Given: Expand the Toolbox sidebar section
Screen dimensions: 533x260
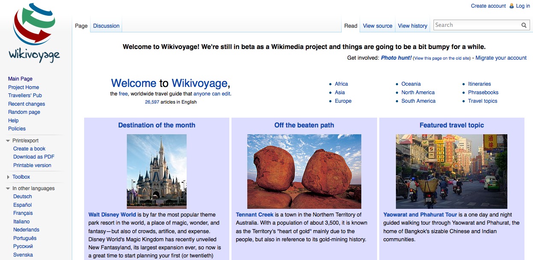Looking at the screenshot, I should click(8, 177).
